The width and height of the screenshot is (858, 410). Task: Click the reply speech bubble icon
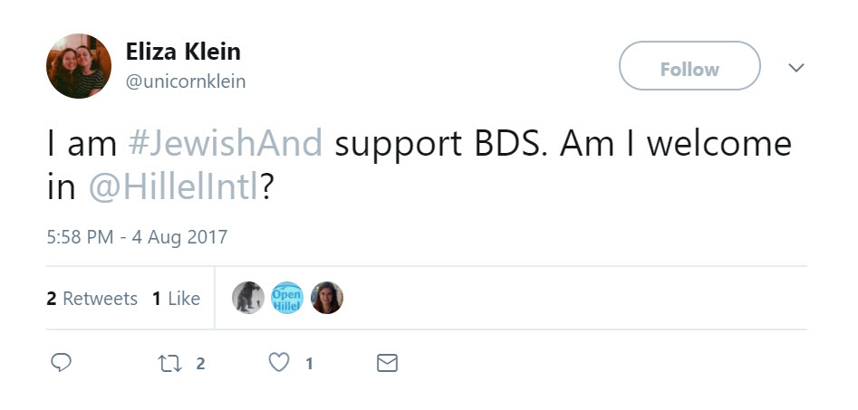(61, 363)
